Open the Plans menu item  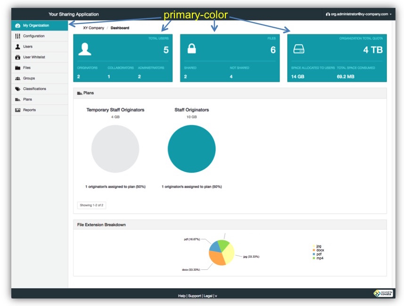click(x=27, y=100)
